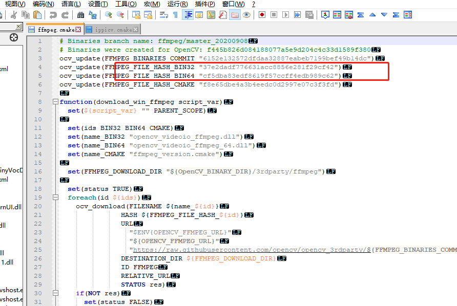Open Find with the binoculars icon
Viewport: 457px width, 306px height.
point(81,15)
